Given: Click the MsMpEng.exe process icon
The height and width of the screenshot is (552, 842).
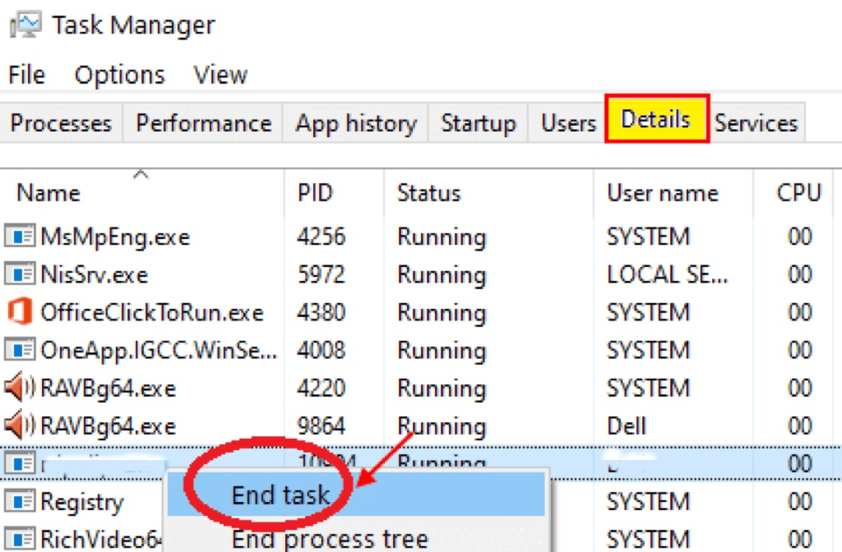Looking at the screenshot, I should (x=20, y=236).
